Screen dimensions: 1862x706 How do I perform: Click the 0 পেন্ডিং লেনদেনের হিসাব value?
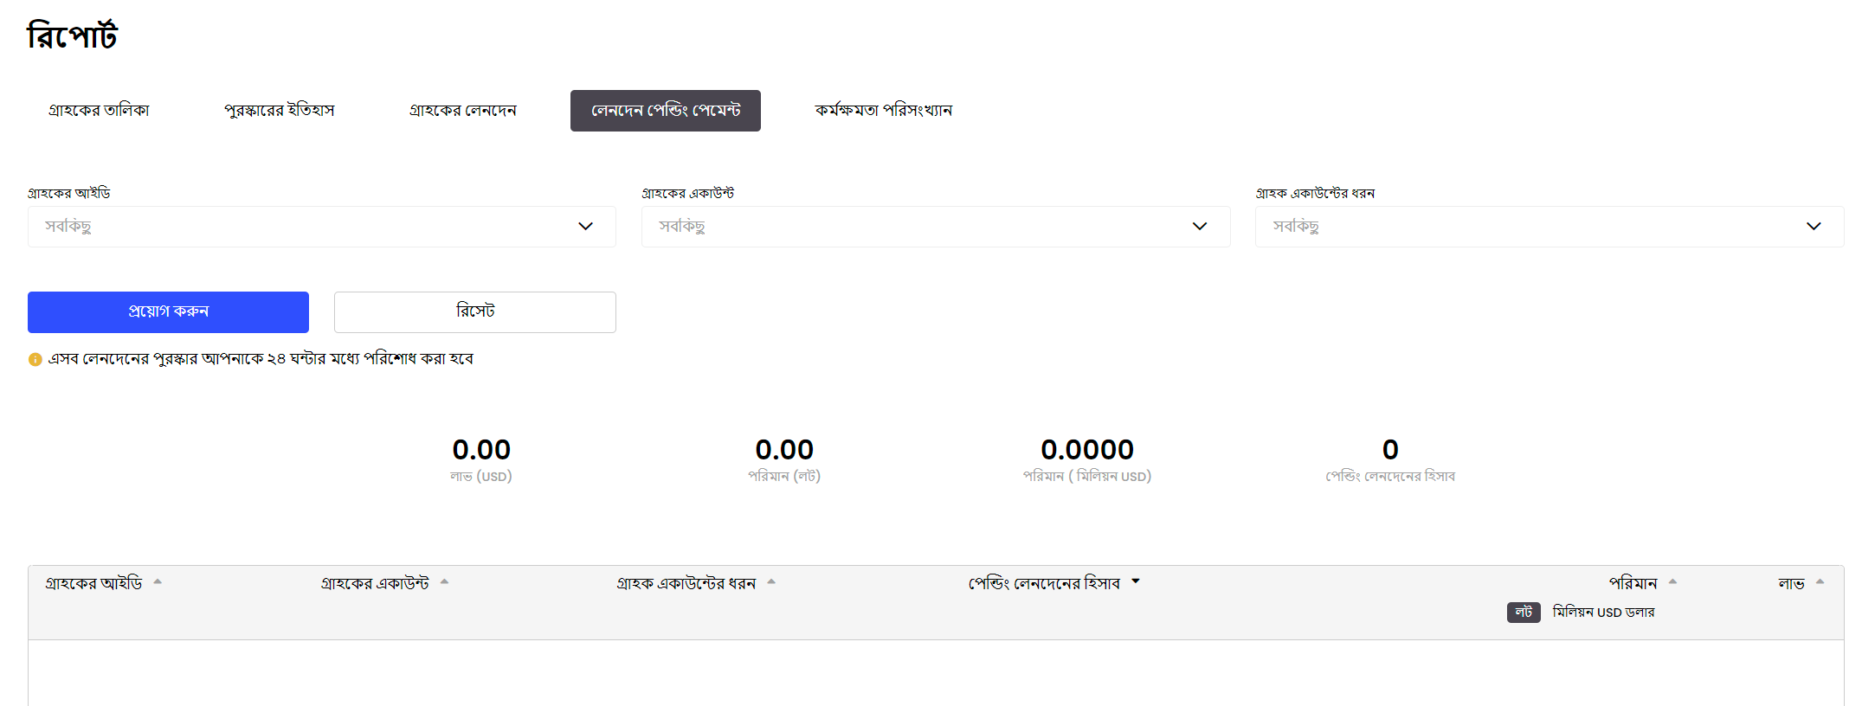(x=1390, y=450)
